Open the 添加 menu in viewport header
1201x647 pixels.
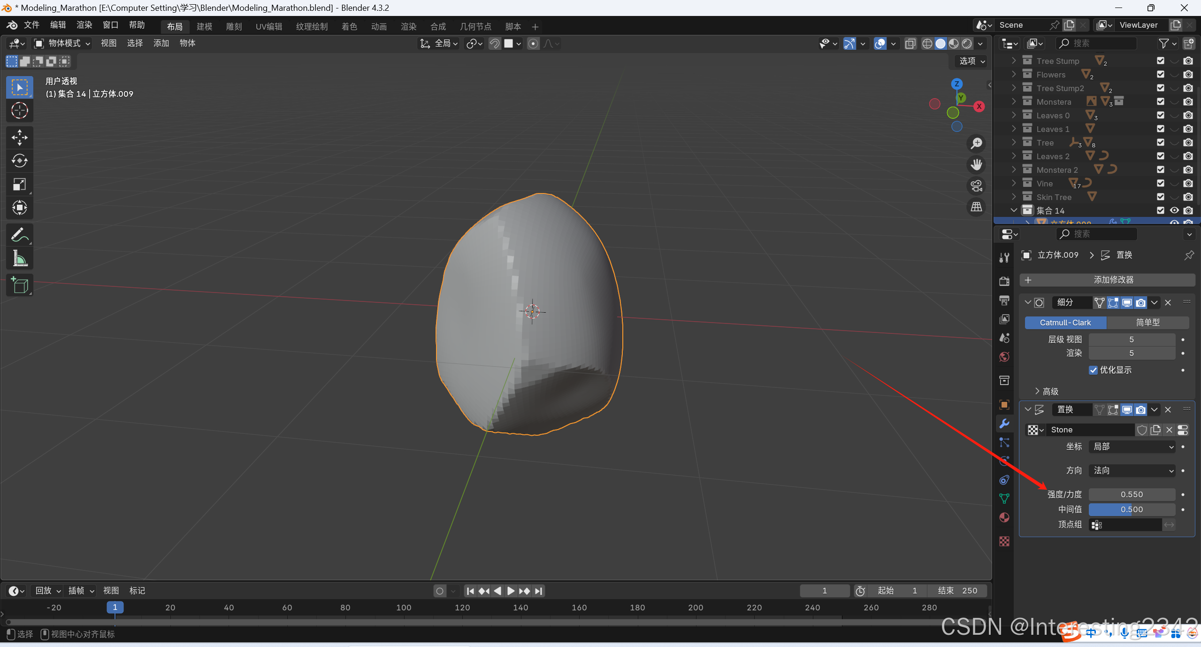pyautogui.click(x=161, y=43)
